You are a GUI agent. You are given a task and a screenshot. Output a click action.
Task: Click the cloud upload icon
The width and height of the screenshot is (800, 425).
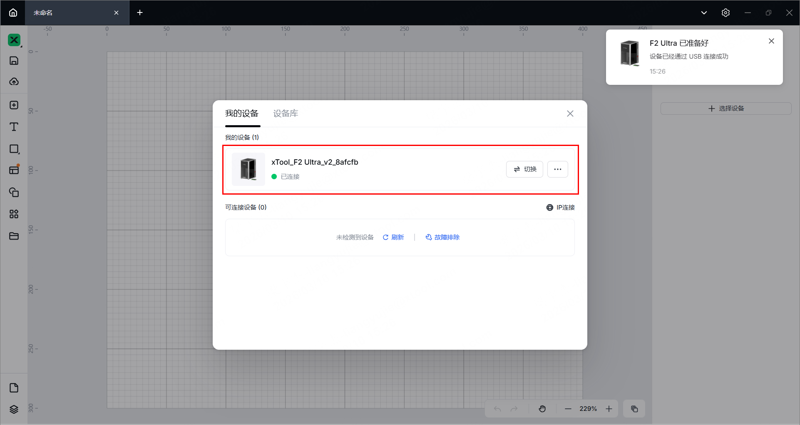(14, 82)
